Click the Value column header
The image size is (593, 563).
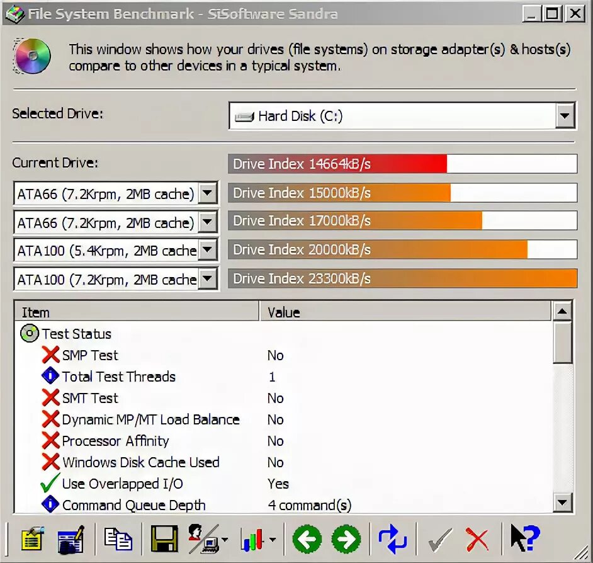pyautogui.click(x=405, y=312)
